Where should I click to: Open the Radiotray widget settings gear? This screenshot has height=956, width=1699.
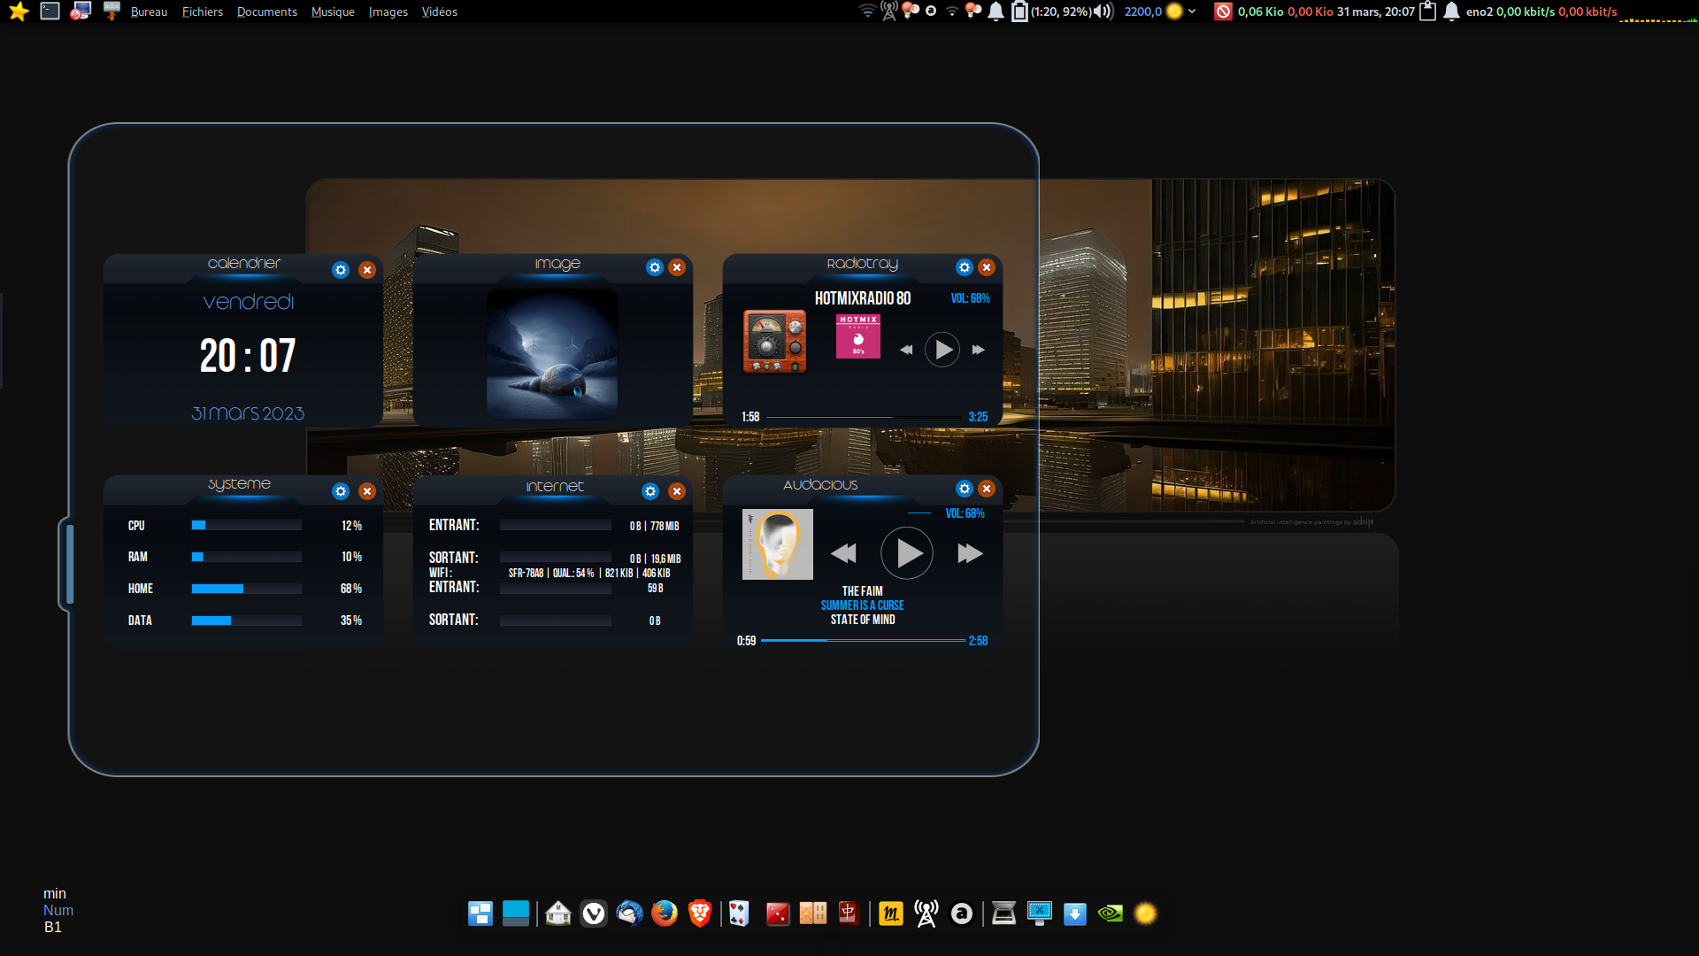click(x=965, y=267)
